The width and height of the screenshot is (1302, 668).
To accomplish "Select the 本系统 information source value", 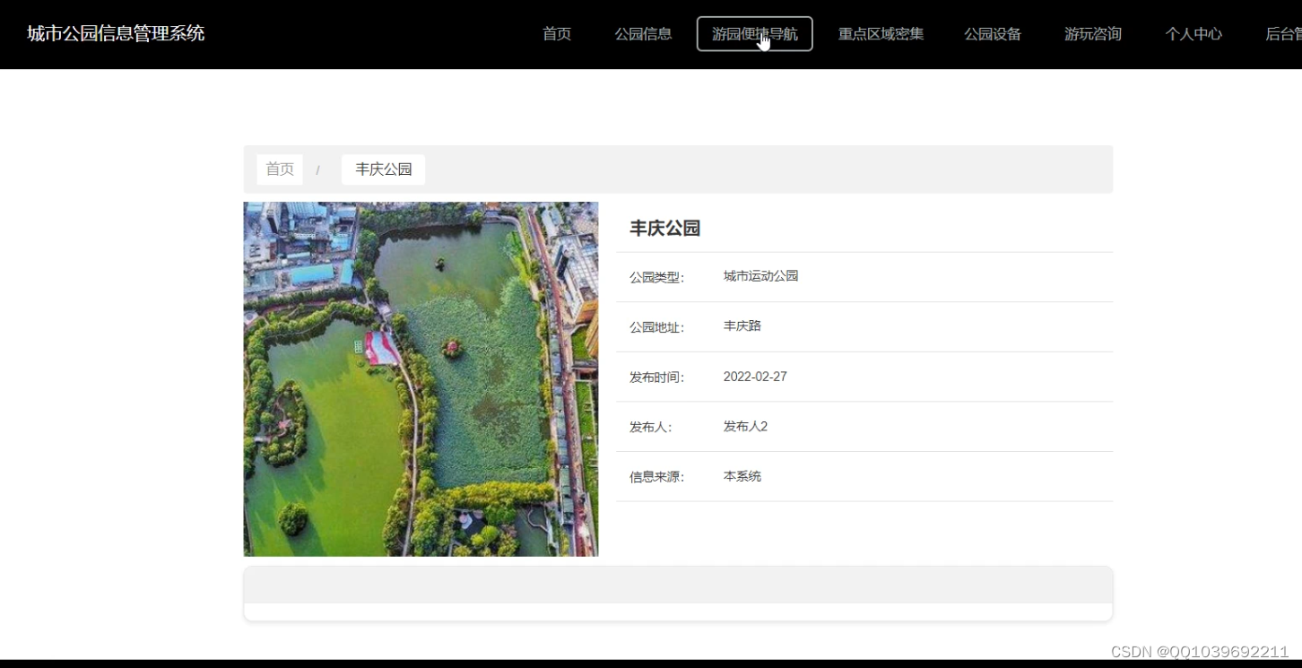I will [742, 476].
